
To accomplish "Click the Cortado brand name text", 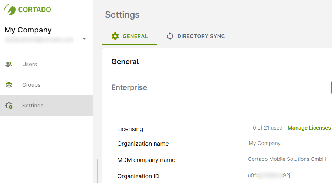I will [34, 10].
